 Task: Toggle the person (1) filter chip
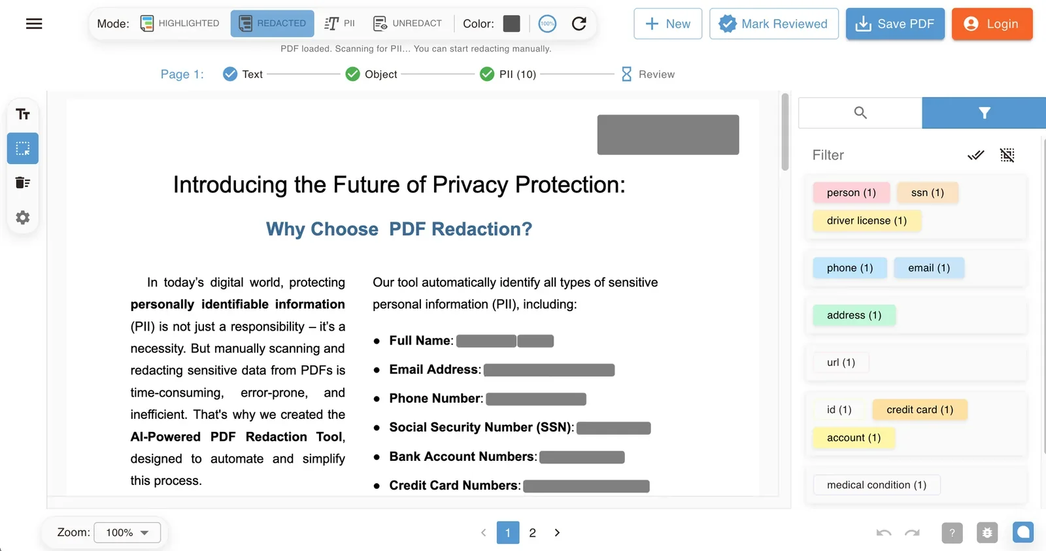point(851,193)
